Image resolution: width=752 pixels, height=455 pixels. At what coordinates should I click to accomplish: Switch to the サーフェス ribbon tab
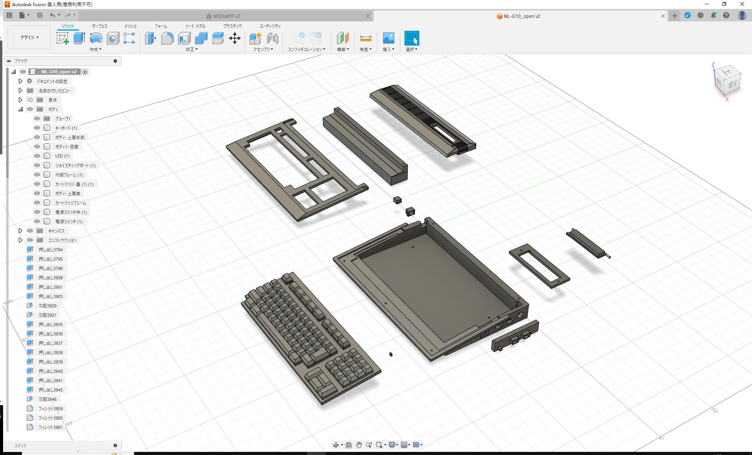point(99,26)
